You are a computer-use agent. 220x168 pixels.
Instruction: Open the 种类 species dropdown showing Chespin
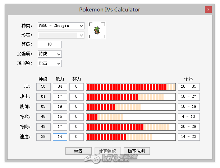pos(61,26)
